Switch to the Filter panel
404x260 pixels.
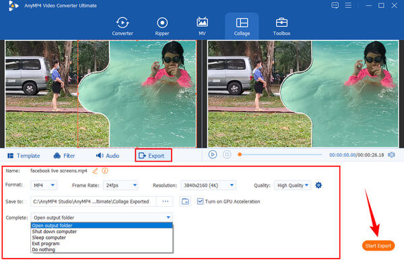click(64, 156)
